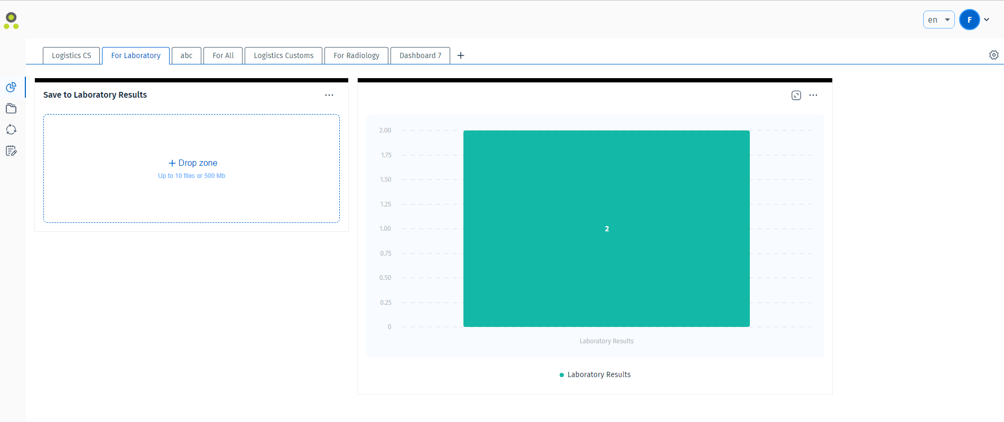This screenshot has width=1004, height=422.
Task: Click the Drop zone upload area
Action: pos(191,168)
